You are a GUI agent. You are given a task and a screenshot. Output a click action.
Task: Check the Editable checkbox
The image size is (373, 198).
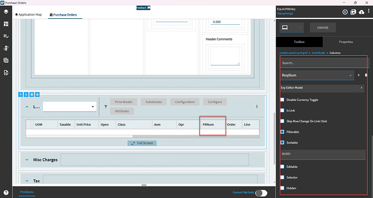(x=282, y=167)
